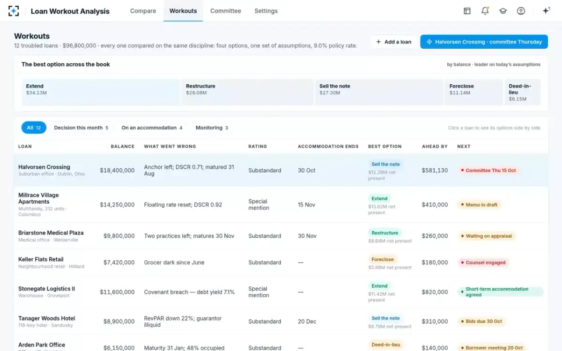
Task: Open the Keller Flats Retail loan
Action: [41, 259]
